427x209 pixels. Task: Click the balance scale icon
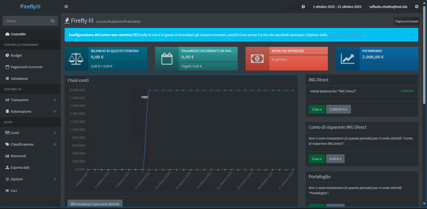pos(76,59)
